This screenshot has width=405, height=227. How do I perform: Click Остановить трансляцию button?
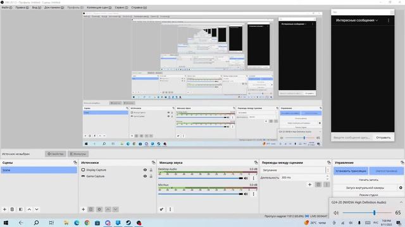click(351, 171)
